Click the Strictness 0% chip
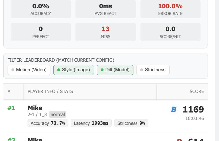The image size is (219, 141). [131, 123]
